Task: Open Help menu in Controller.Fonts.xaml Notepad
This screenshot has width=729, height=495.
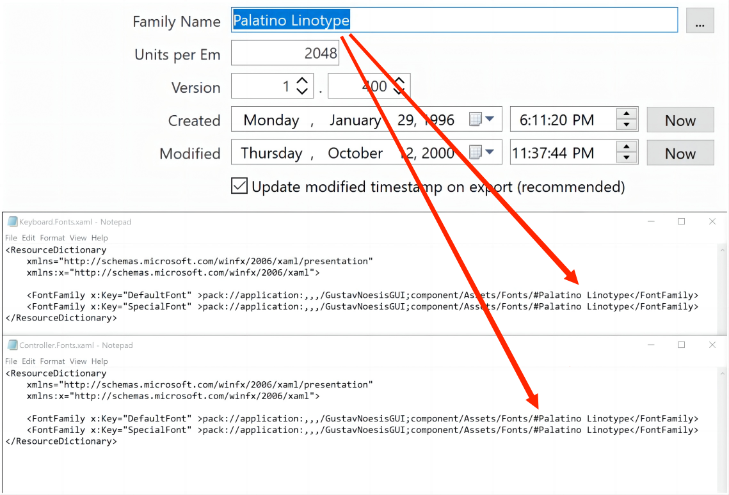Action: pos(99,361)
